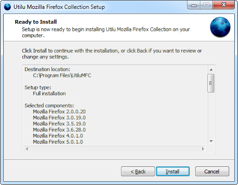Click the horizontal scroll right arrow
This screenshot has width=238, height=185.
click(203, 149)
